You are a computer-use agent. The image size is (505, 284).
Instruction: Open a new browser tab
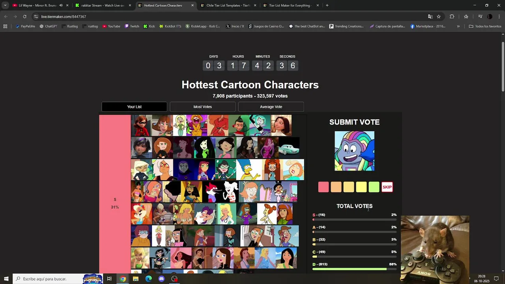click(x=327, y=6)
